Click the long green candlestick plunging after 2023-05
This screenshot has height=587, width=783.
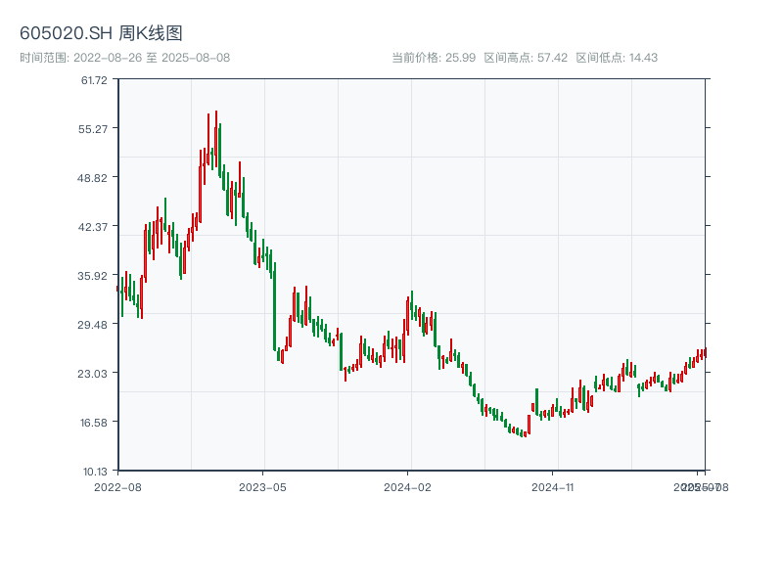275,306
